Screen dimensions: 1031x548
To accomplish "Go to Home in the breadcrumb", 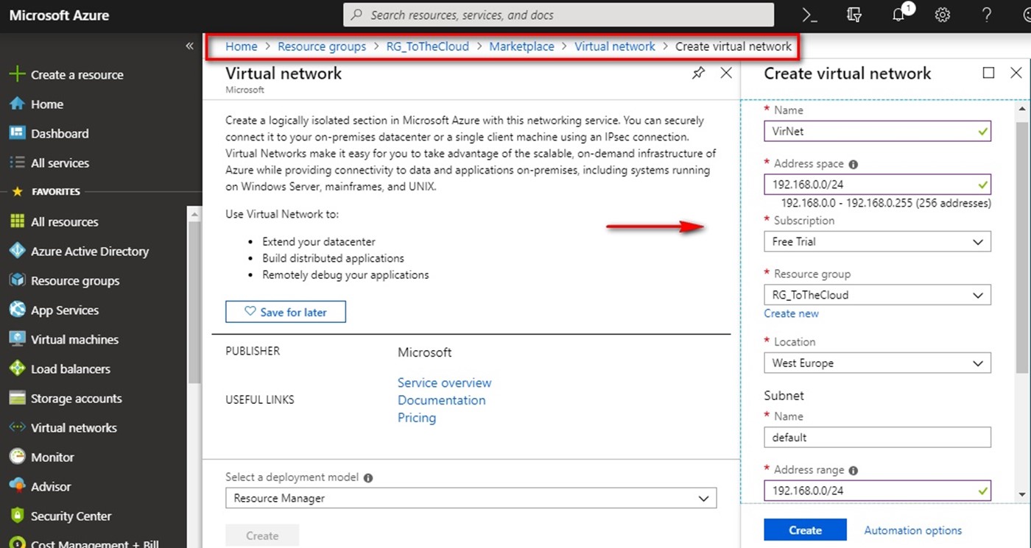I will 242,46.
